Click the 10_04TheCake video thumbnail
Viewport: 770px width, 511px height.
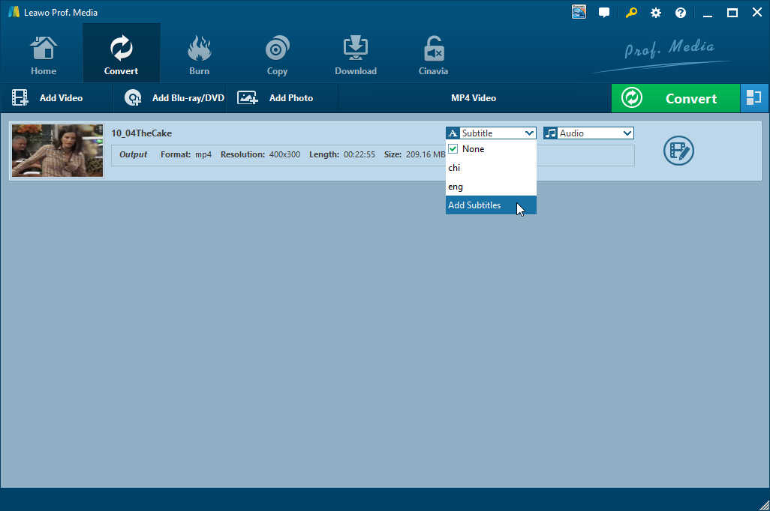58,151
